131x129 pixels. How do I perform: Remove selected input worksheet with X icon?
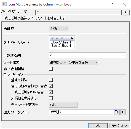click(x=62, y=38)
